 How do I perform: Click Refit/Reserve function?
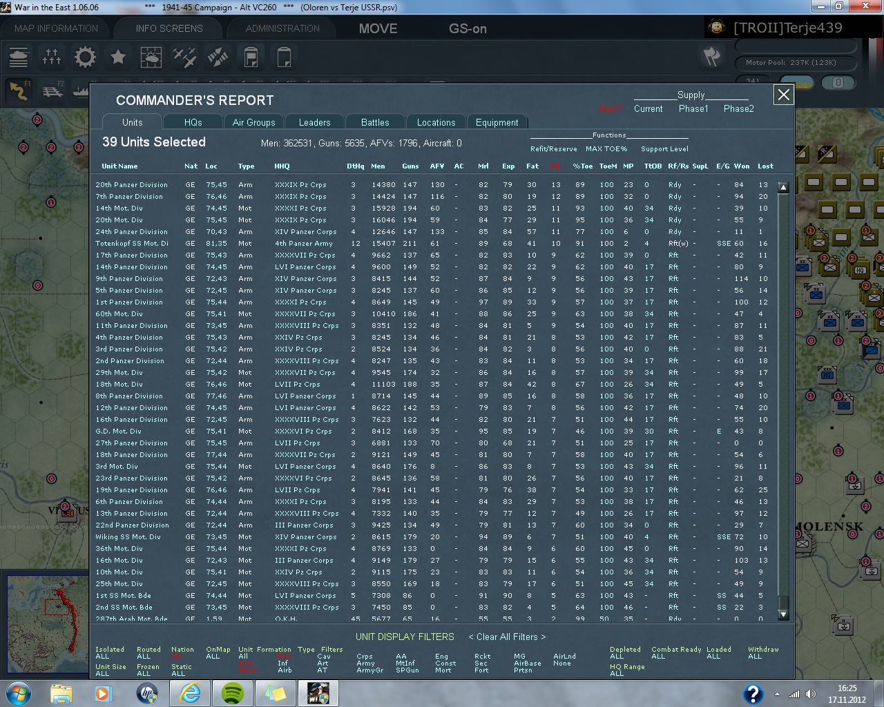click(x=554, y=148)
